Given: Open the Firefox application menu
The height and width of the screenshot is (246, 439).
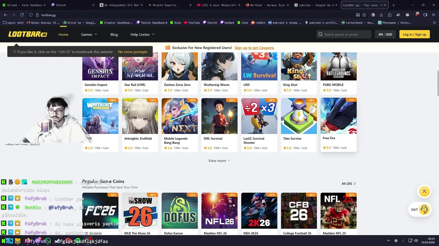Looking at the screenshot, I should click(x=434, y=15).
